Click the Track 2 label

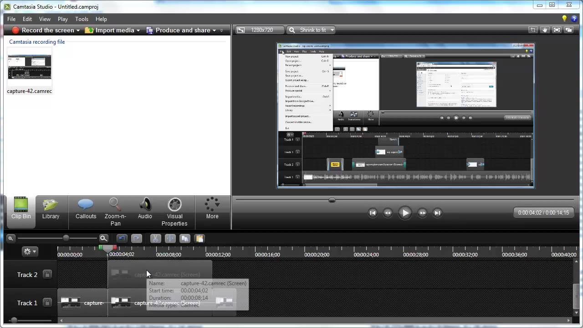coord(27,275)
